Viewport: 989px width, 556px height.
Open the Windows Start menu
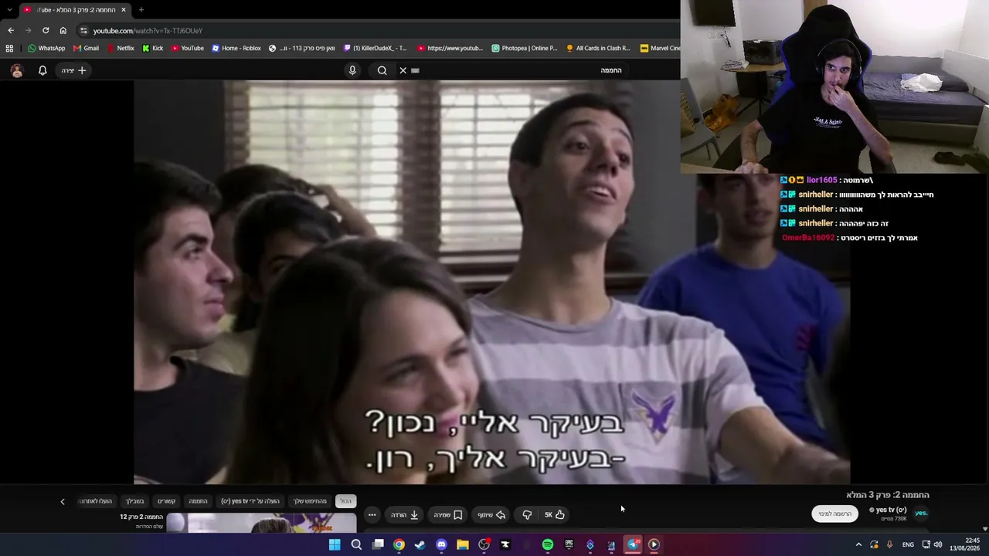[335, 544]
